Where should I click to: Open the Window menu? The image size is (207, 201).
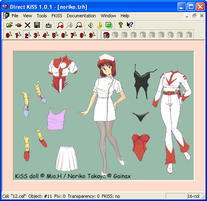tap(108, 16)
